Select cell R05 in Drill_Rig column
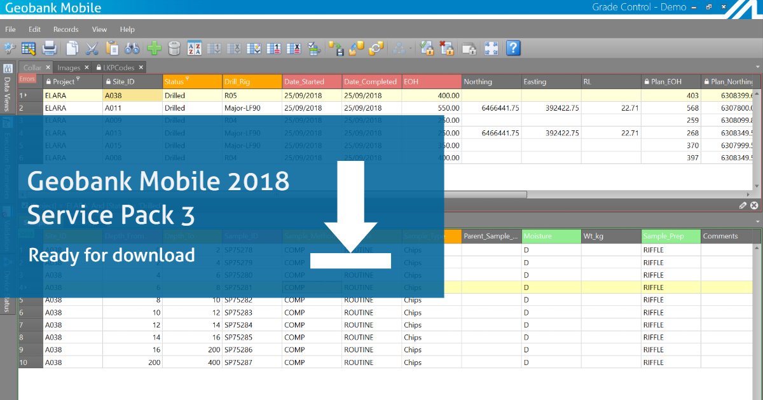 tap(252, 95)
